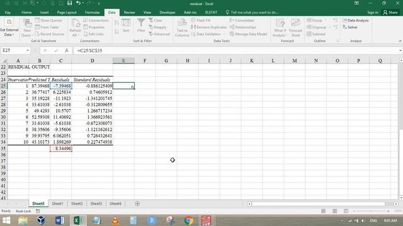Open What-If Analysis
The width and height of the screenshot is (403, 226).
[280, 28]
